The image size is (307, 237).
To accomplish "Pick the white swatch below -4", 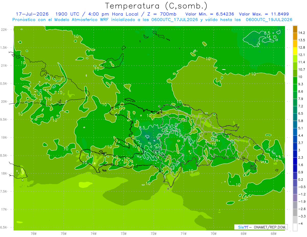I will (295, 227).
